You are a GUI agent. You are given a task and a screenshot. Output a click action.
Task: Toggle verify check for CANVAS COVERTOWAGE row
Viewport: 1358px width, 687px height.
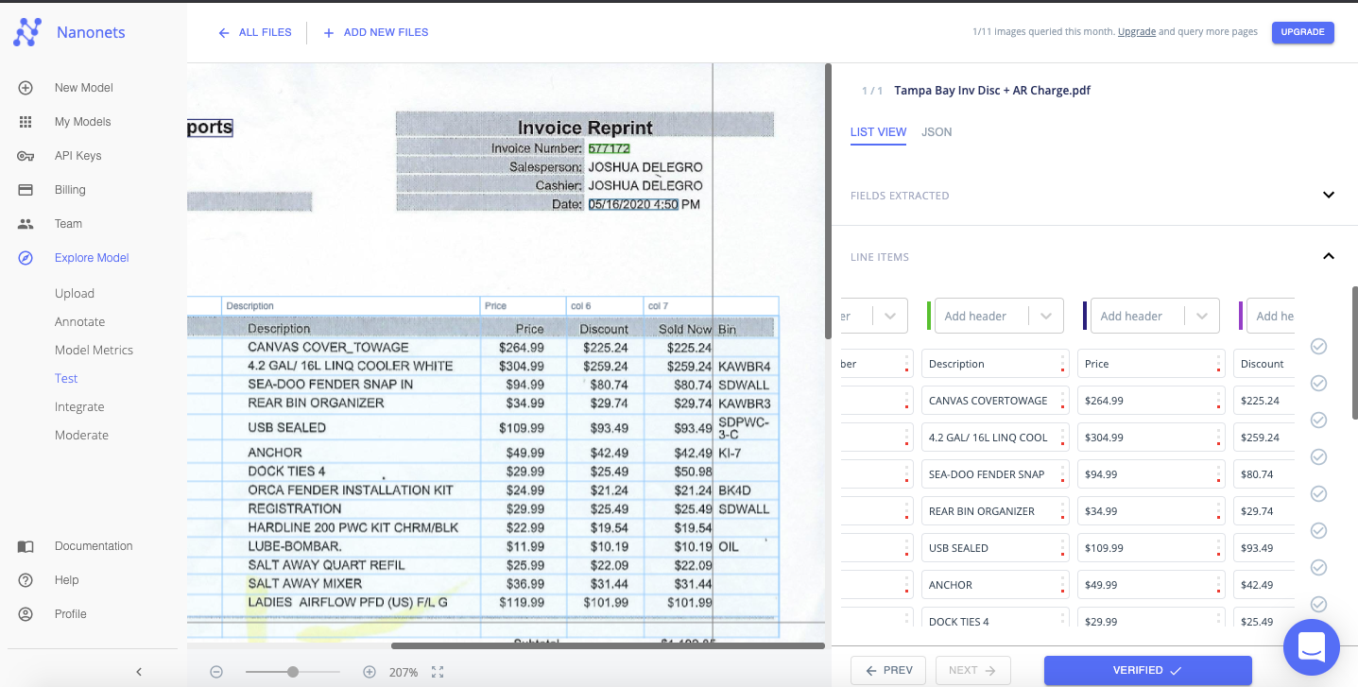pyautogui.click(x=1318, y=383)
